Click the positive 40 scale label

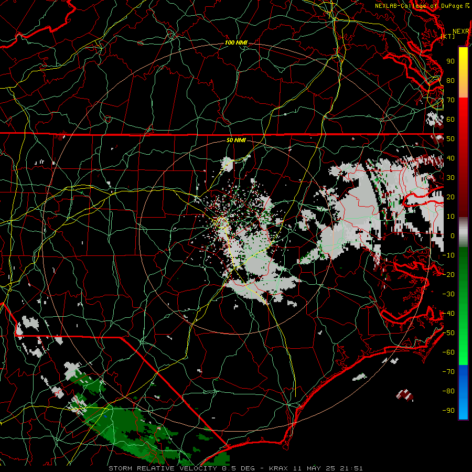tap(450, 158)
